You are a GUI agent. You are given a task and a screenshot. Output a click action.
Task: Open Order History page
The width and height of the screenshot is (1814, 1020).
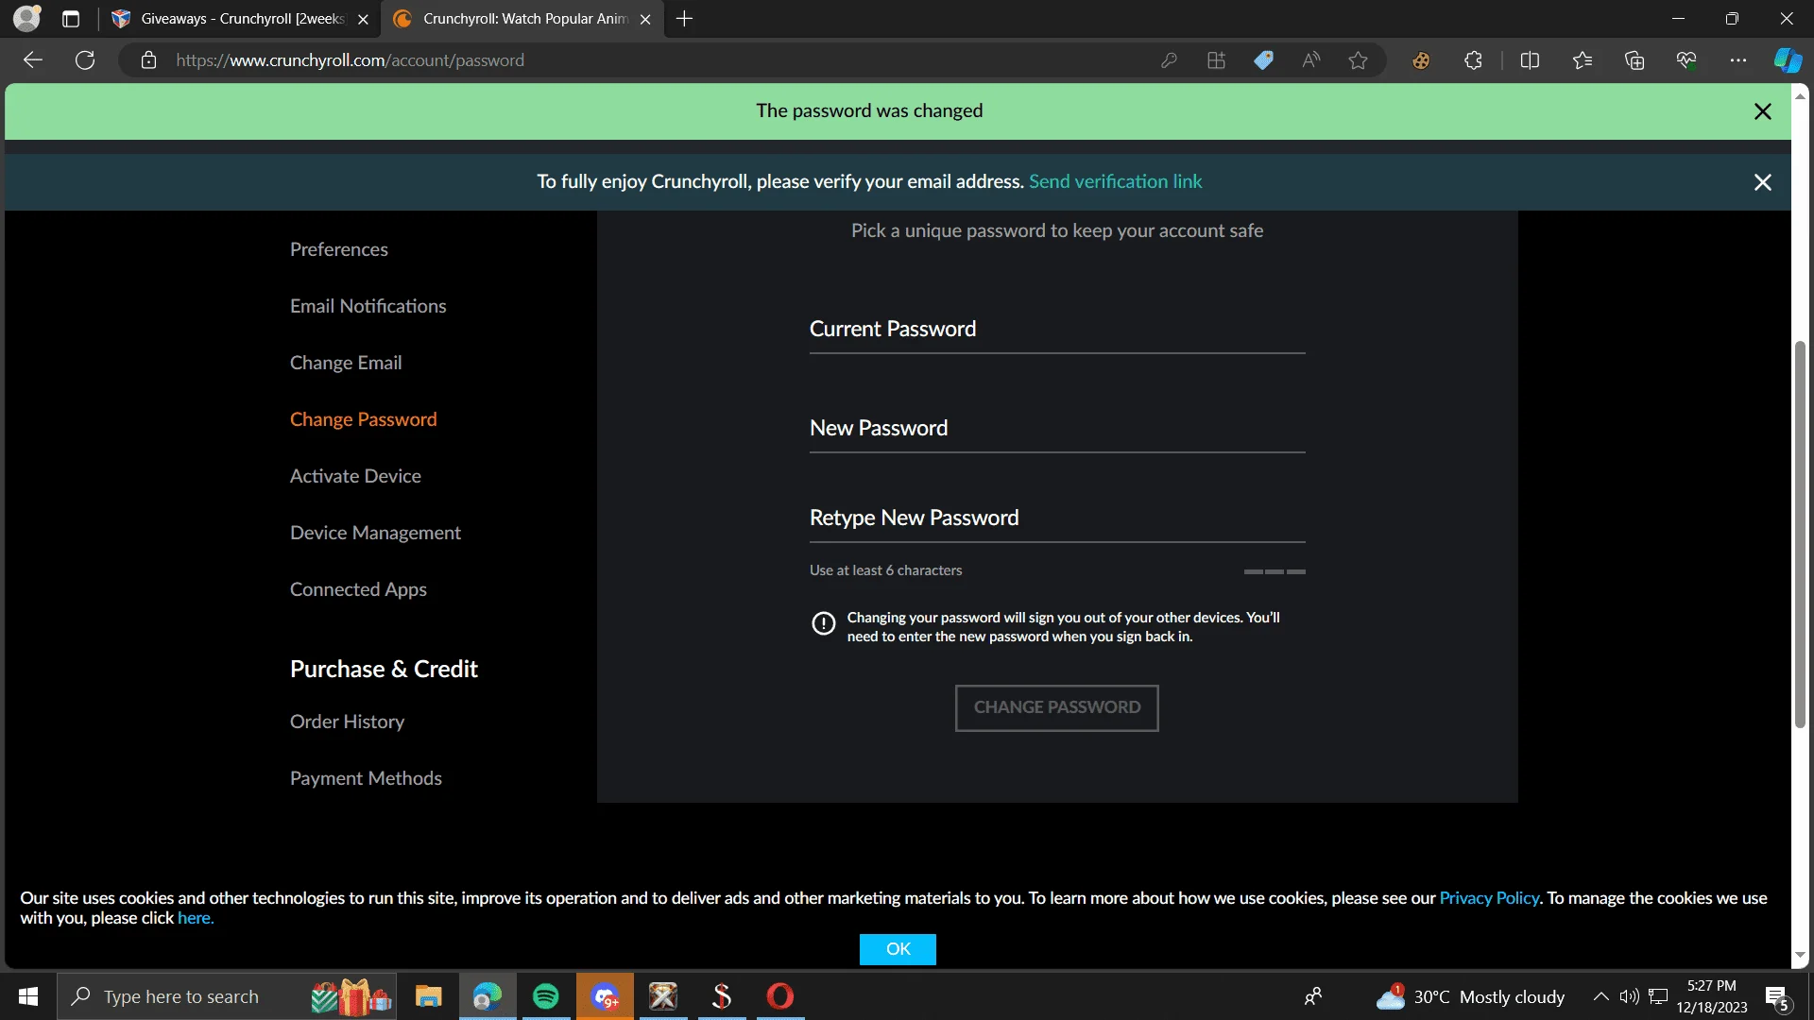347,722
